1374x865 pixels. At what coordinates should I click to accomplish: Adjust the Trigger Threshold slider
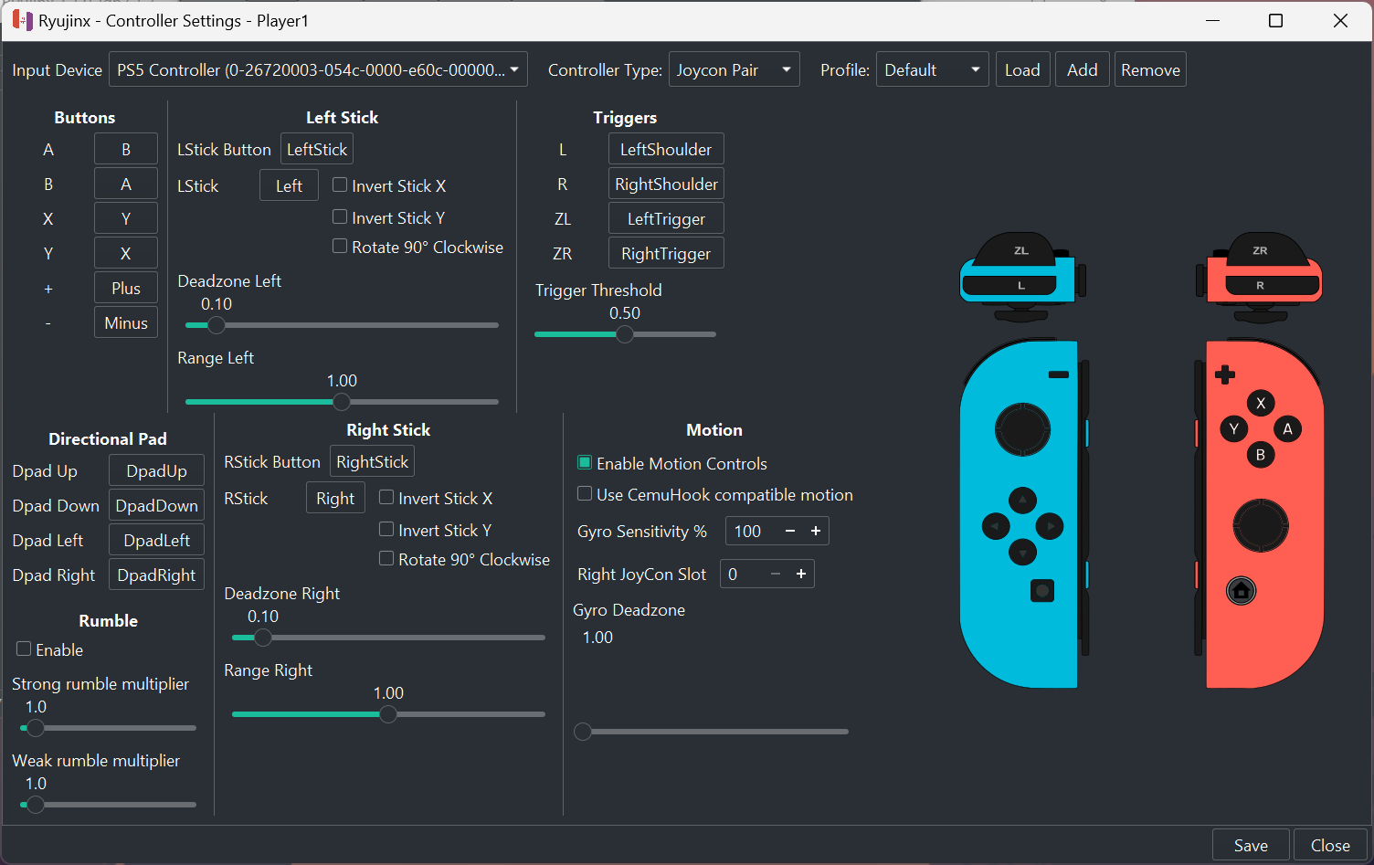click(x=625, y=334)
